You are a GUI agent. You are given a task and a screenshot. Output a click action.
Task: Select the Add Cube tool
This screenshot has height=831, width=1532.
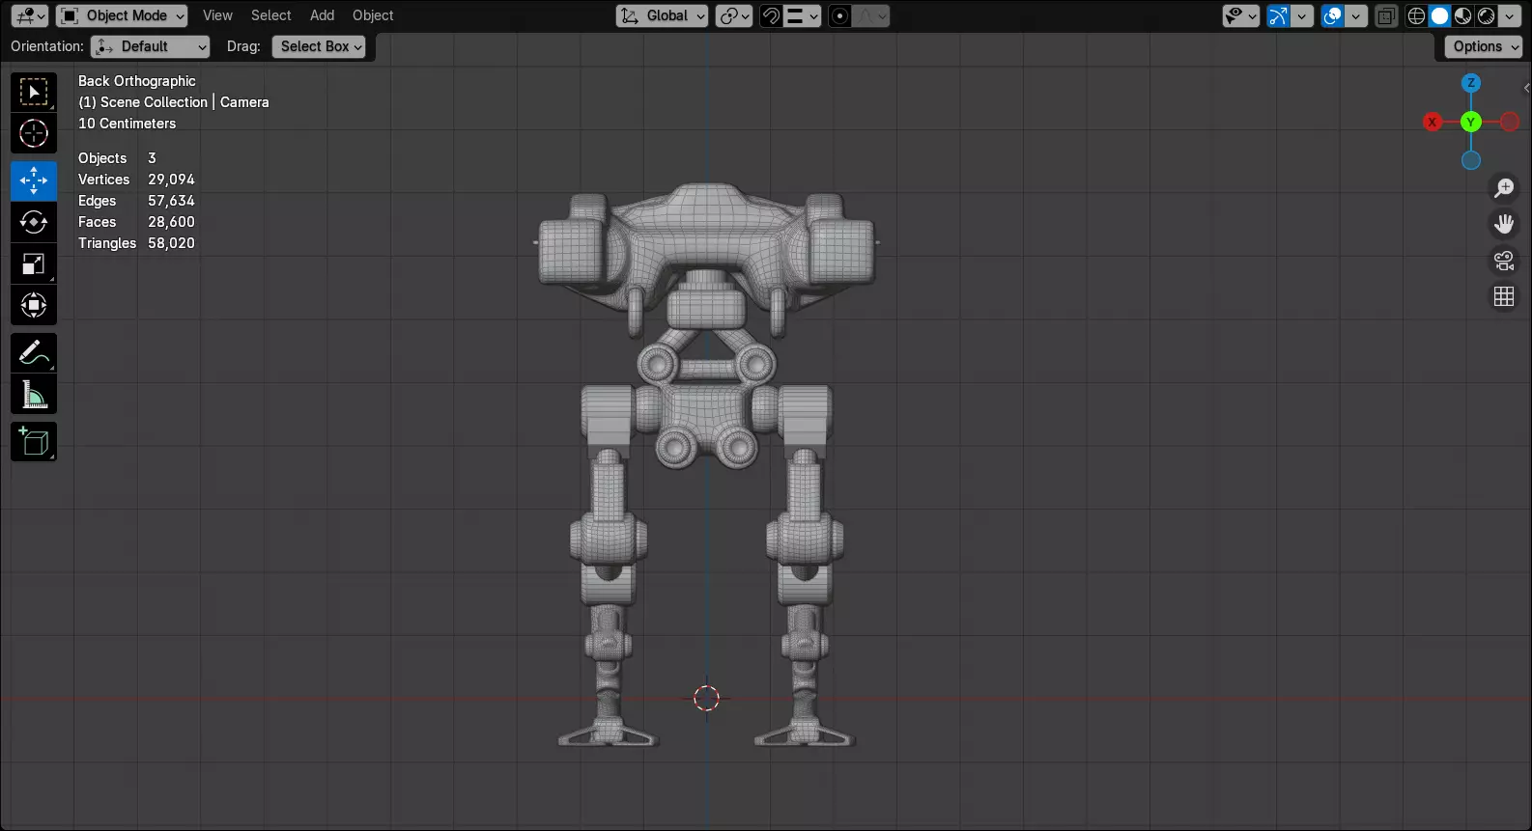pos(34,442)
